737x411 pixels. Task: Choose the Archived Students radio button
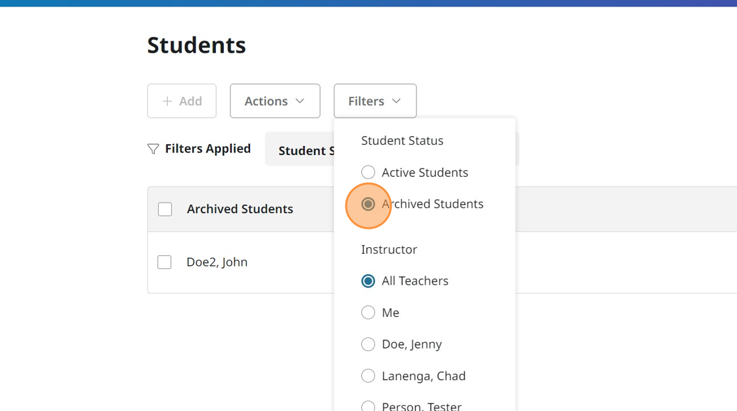click(x=368, y=204)
